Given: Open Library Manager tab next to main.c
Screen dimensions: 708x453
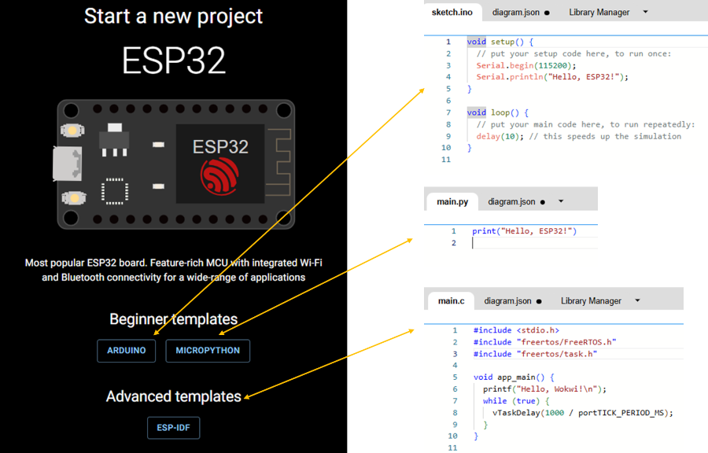Looking at the screenshot, I should (x=591, y=301).
